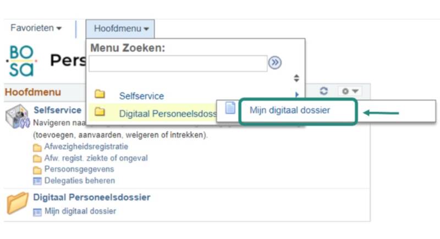
Task: Click the refresh icon in Hoofdmenu header
Action: tap(324, 91)
